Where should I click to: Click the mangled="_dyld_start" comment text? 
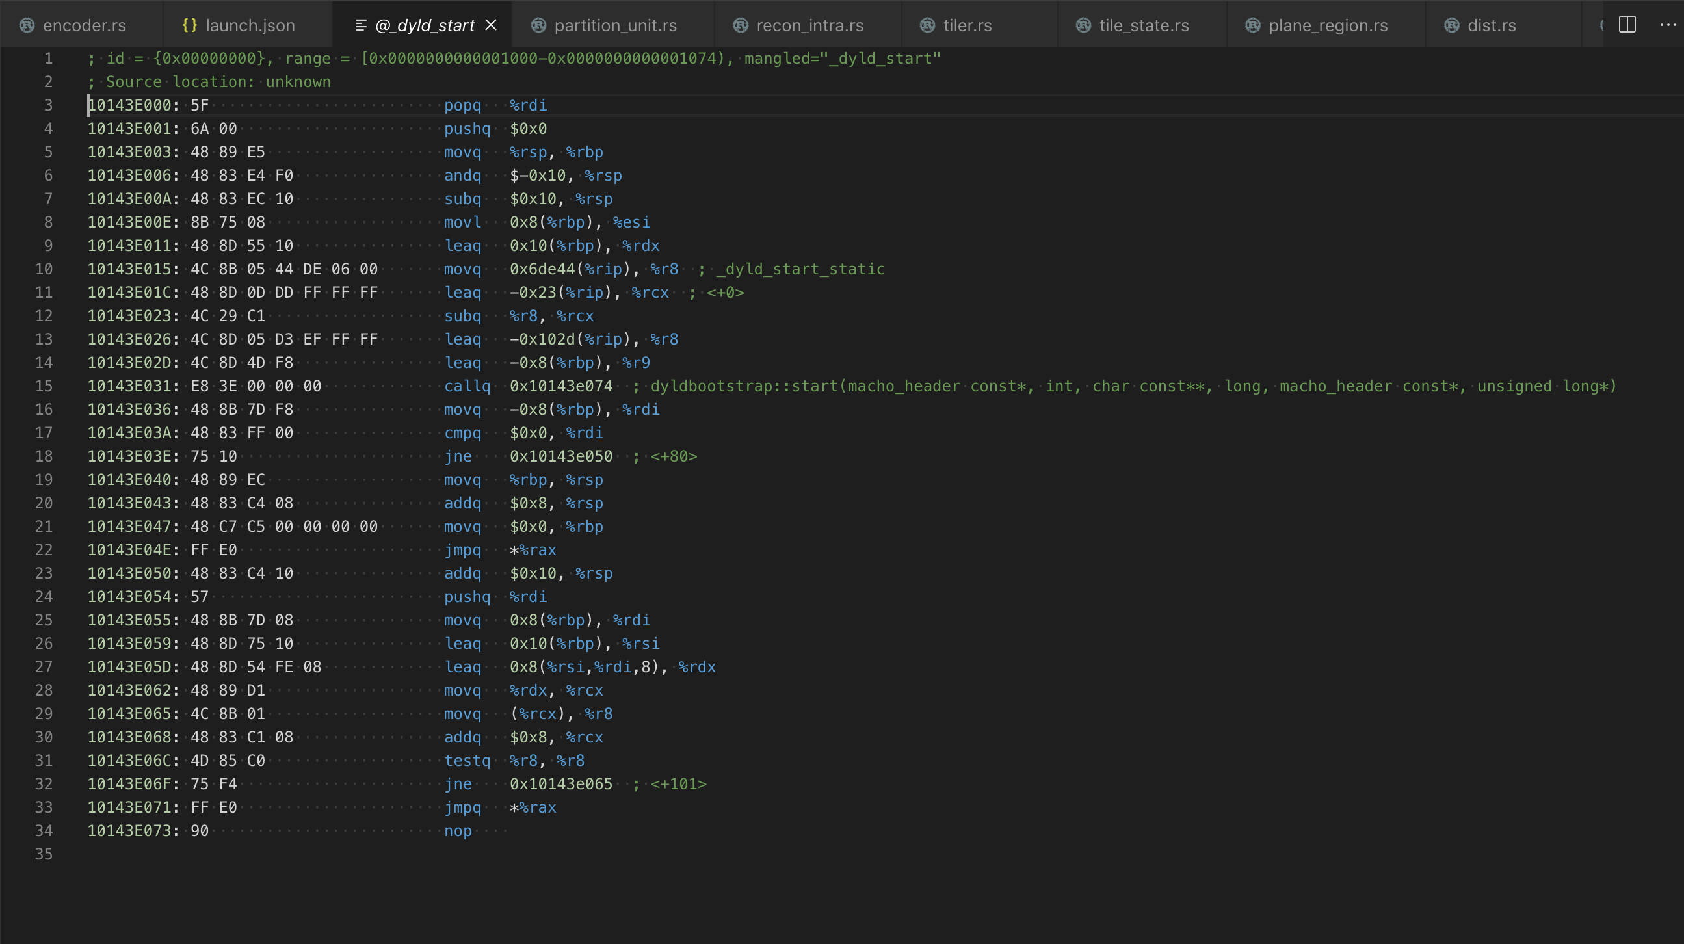(x=843, y=59)
